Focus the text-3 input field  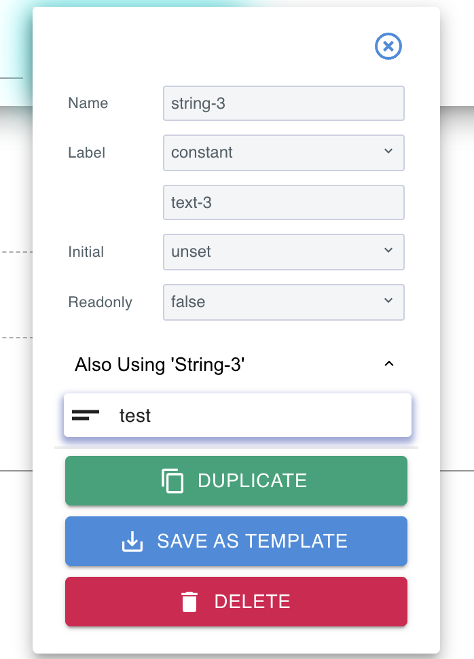tap(283, 202)
